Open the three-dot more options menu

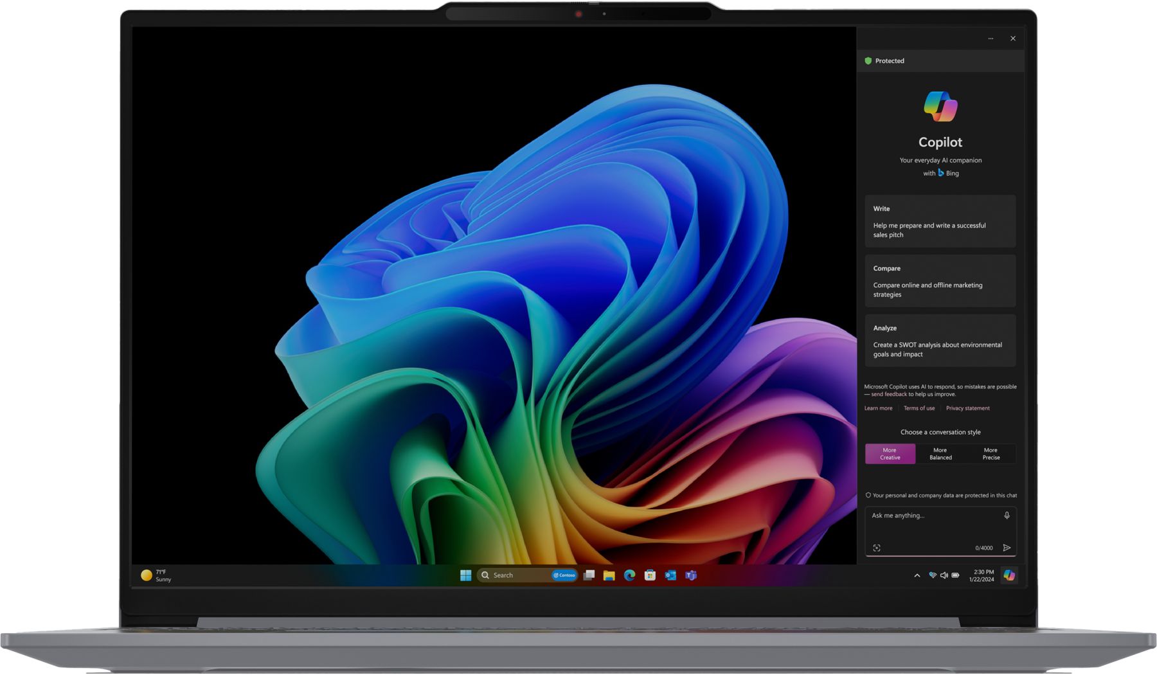[x=991, y=39]
